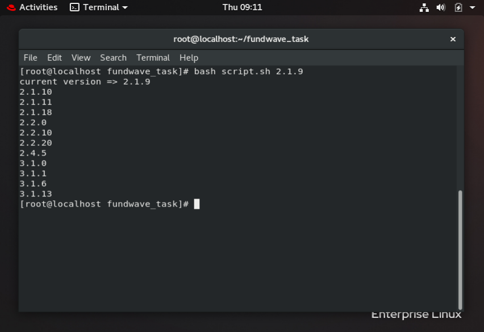This screenshot has width=484, height=332.
Task: Click the title root@localhost:~/fundwave_task
Action: coord(241,39)
